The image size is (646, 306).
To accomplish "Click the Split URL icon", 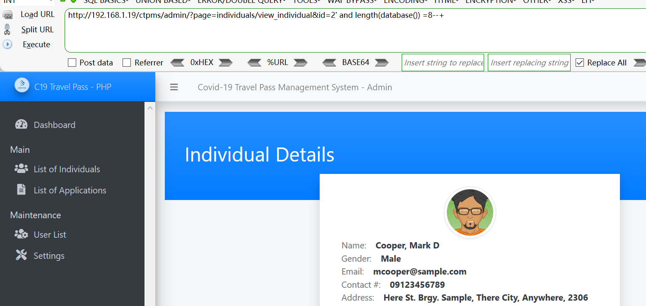I will [x=7, y=29].
